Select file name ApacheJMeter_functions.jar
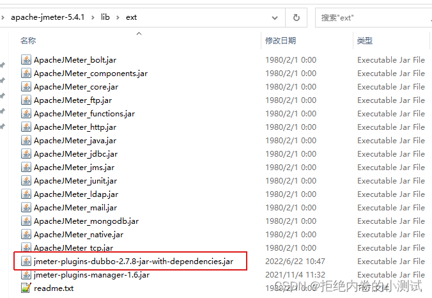 [84, 114]
